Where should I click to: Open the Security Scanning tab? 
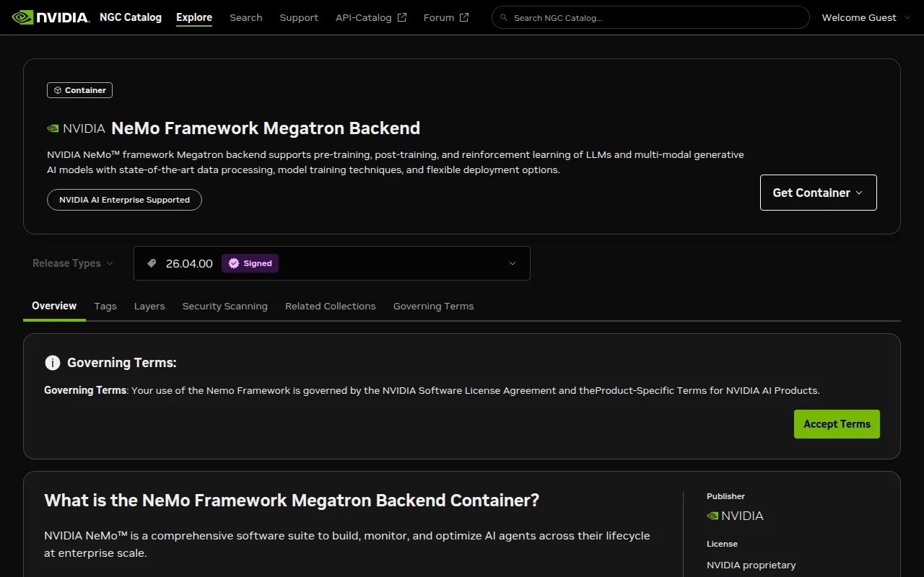coord(225,306)
